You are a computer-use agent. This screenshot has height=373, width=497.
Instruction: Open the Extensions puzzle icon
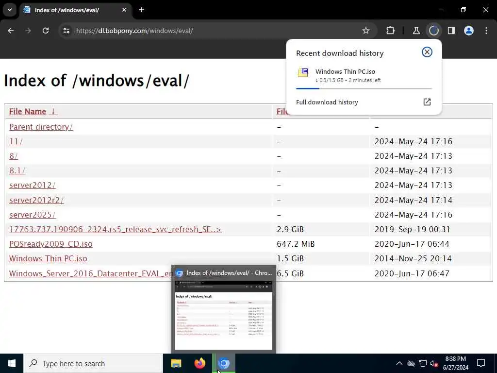click(391, 31)
